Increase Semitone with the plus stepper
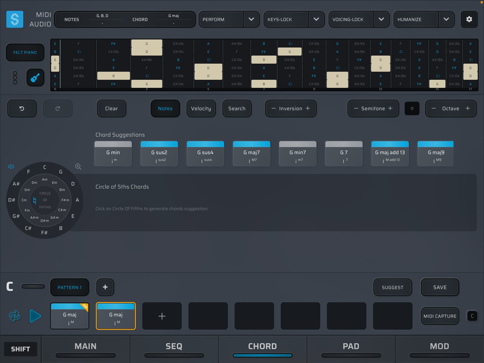Viewport: 484px width, 363px height. pyautogui.click(x=390, y=108)
